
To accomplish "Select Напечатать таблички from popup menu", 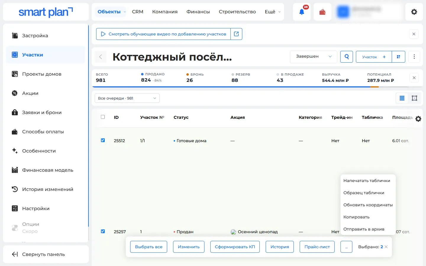I will point(367,181).
